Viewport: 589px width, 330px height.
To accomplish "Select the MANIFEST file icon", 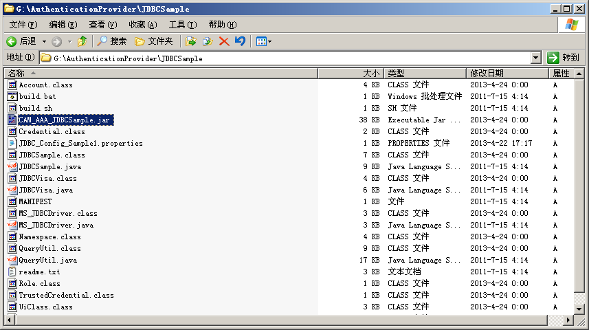I will point(12,201).
